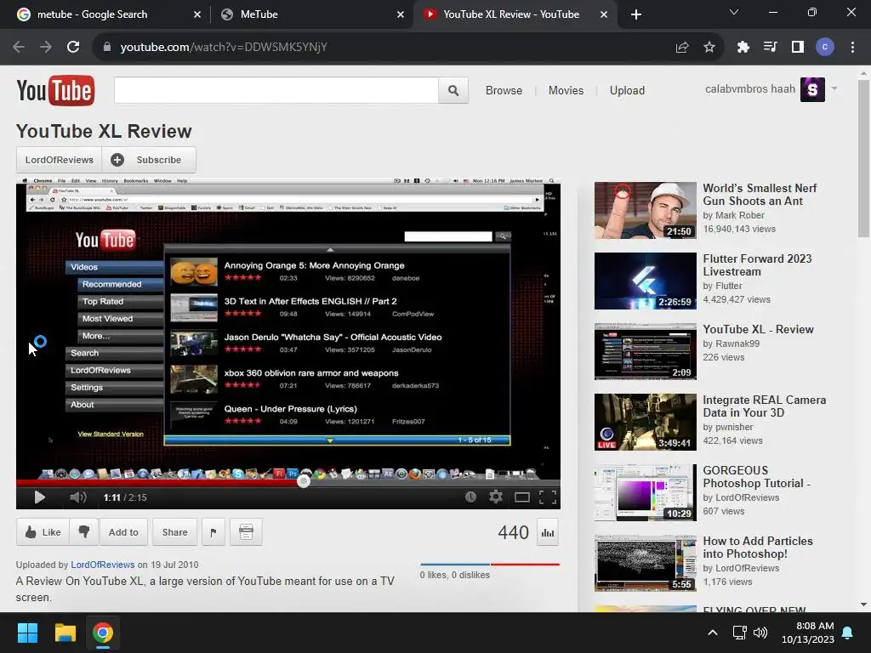Open the notifications bell
This screenshot has width=871, height=653.
tap(848, 633)
